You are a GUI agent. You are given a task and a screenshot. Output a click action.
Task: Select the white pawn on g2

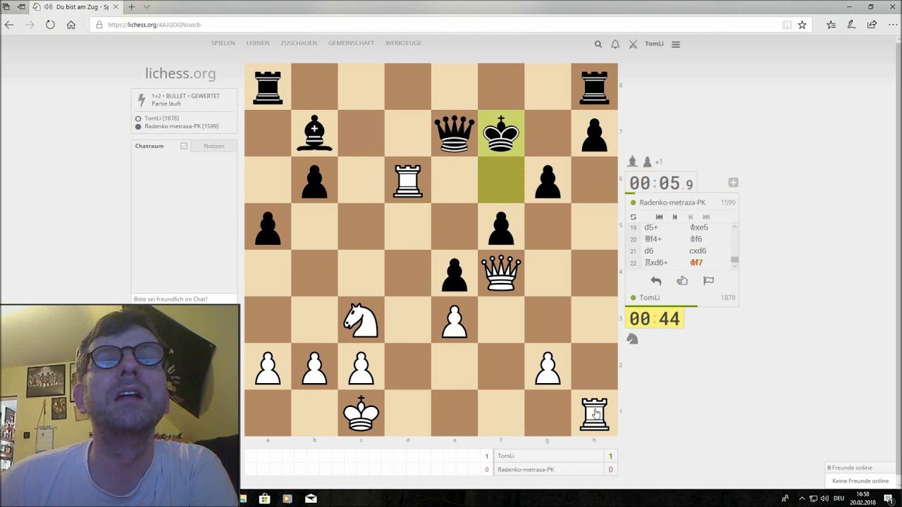(548, 367)
